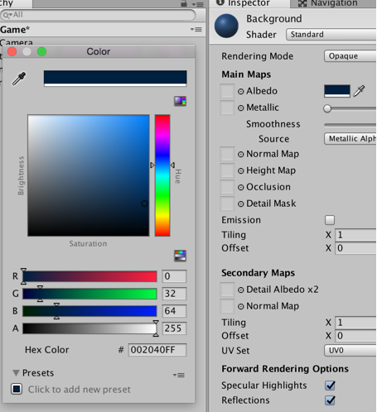The width and height of the screenshot is (377, 412).
Task: Click the Hex Color input field
Action: click(157, 350)
